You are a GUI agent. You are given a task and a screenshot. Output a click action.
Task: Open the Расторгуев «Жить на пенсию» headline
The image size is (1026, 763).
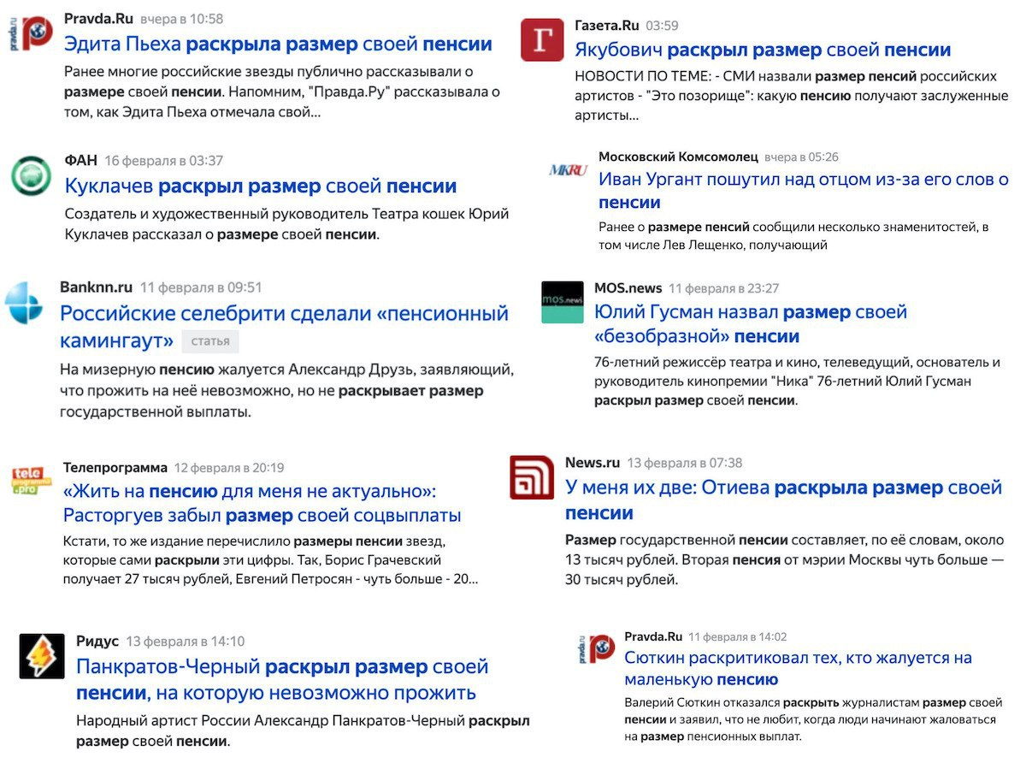click(x=262, y=503)
